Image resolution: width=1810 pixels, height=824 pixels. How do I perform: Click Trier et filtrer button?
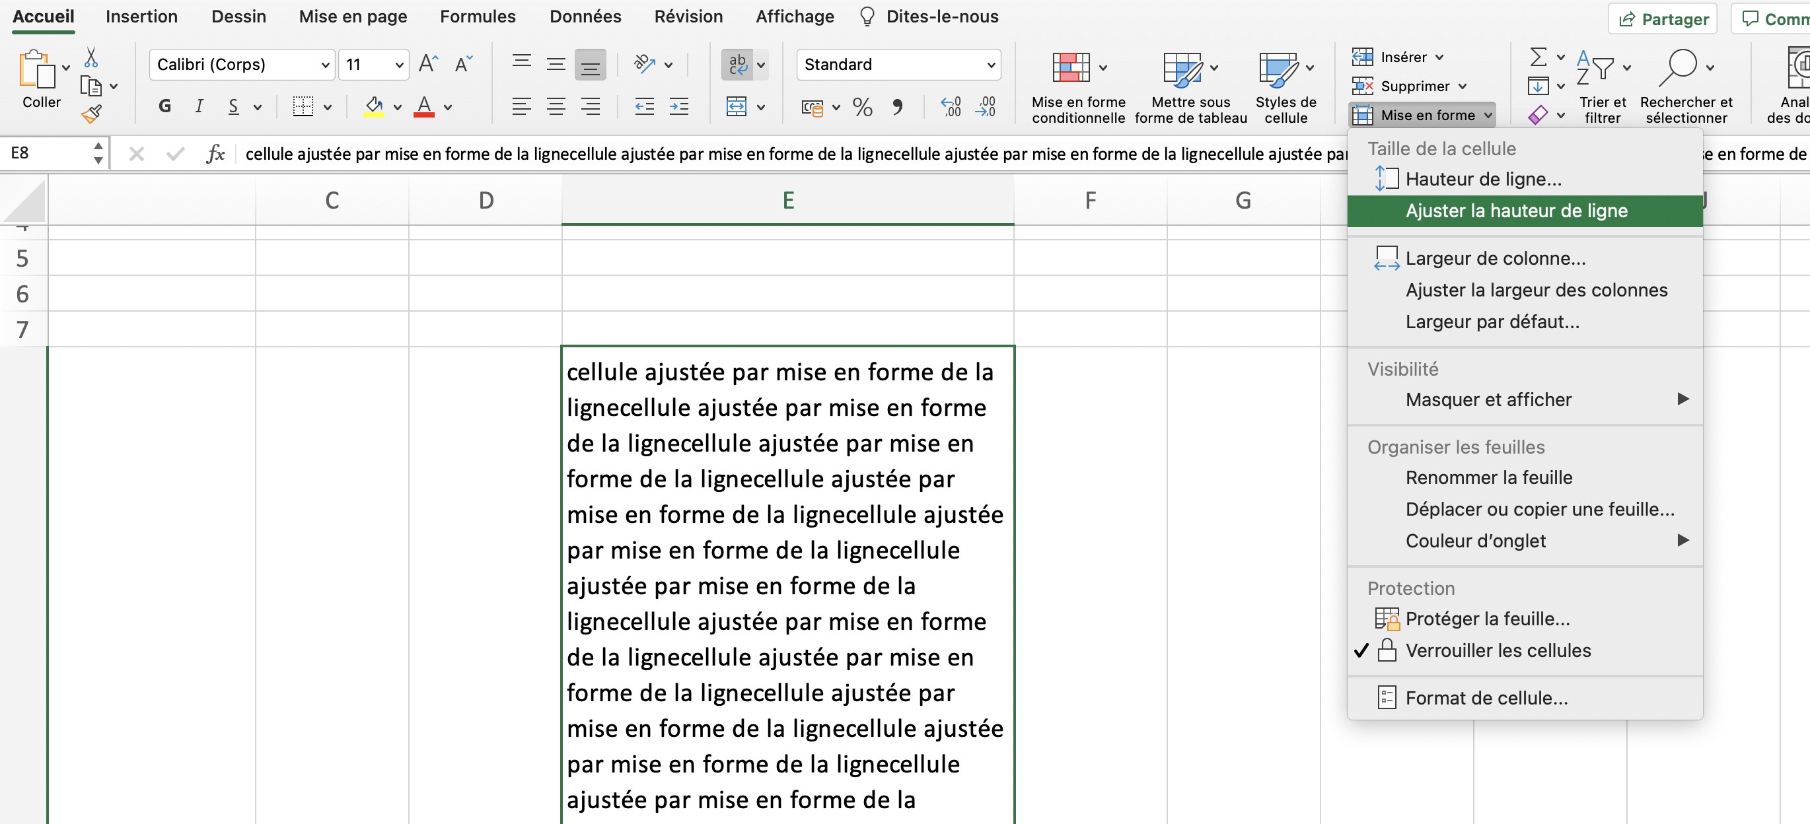pos(1603,86)
